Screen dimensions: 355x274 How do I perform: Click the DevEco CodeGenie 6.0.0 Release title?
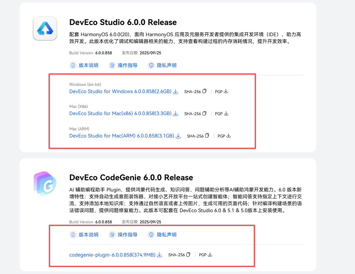[x=131, y=178]
